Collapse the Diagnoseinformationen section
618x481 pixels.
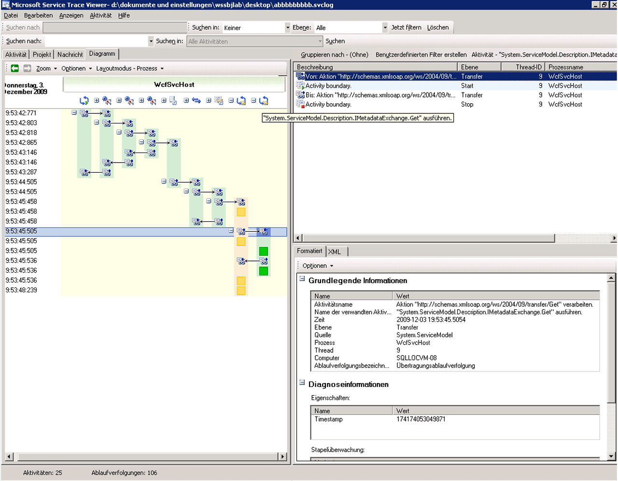click(302, 383)
